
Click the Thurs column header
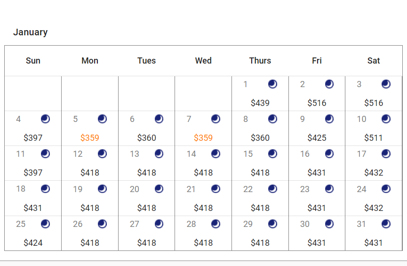coord(260,61)
